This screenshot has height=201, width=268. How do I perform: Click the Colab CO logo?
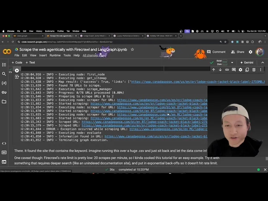pos(7,52)
